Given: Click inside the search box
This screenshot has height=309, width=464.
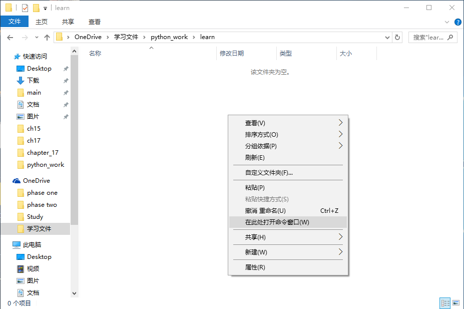Looking at the screenshot, I should coord(428,37).
